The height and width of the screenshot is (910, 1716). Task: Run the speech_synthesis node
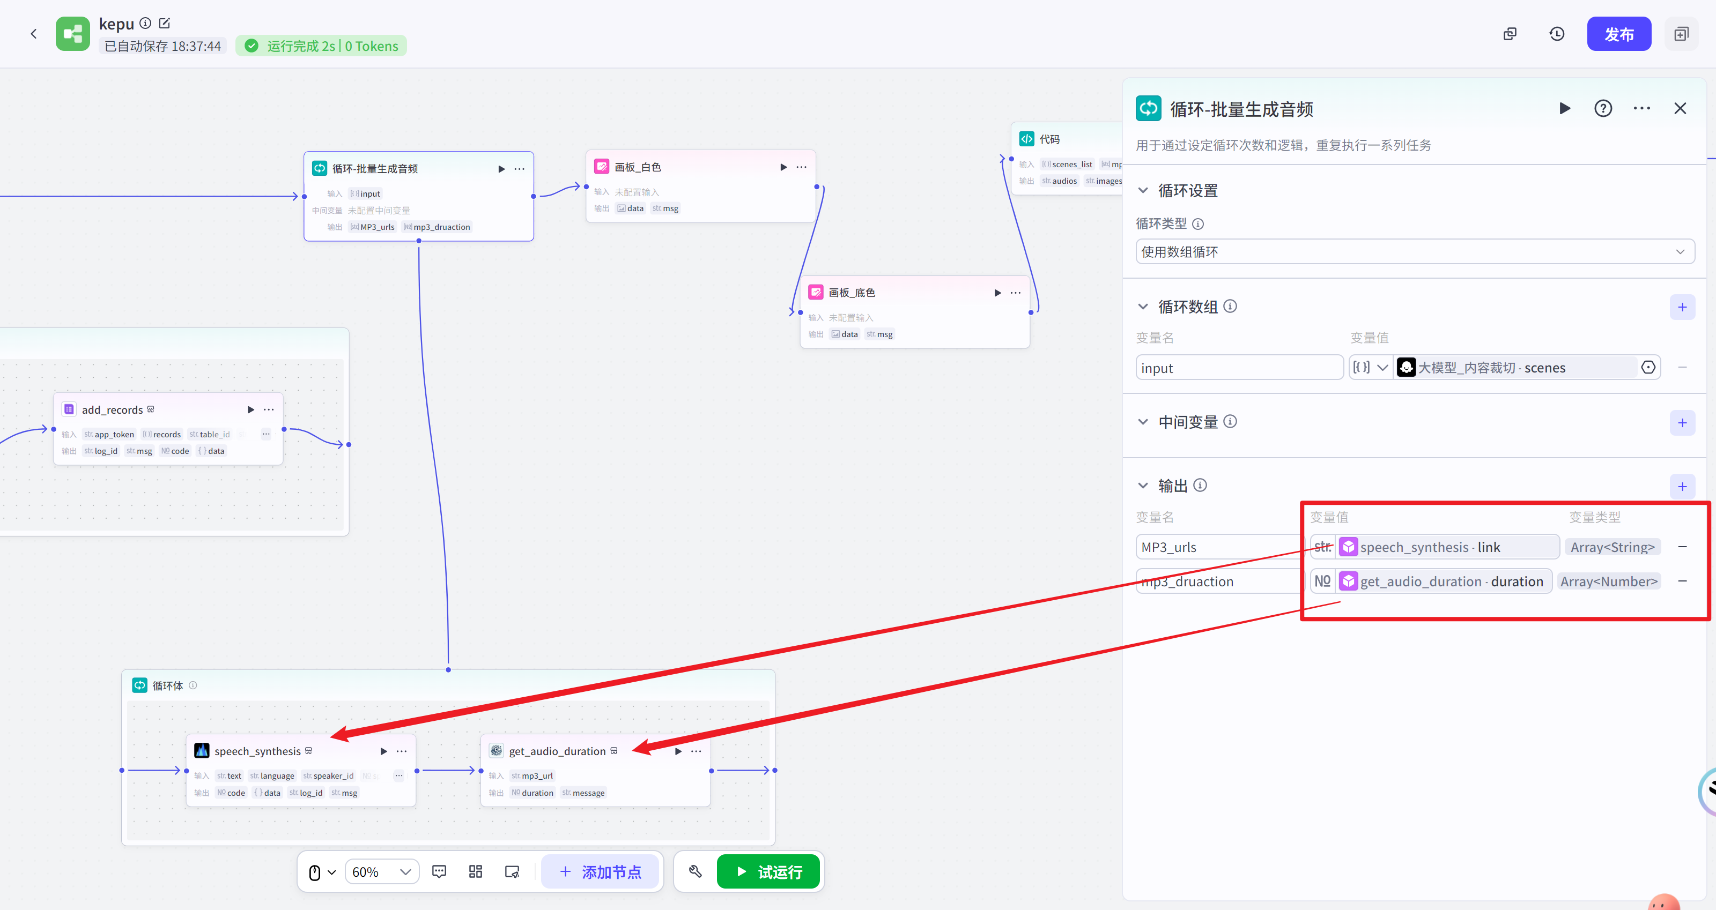tap(384, 751)
